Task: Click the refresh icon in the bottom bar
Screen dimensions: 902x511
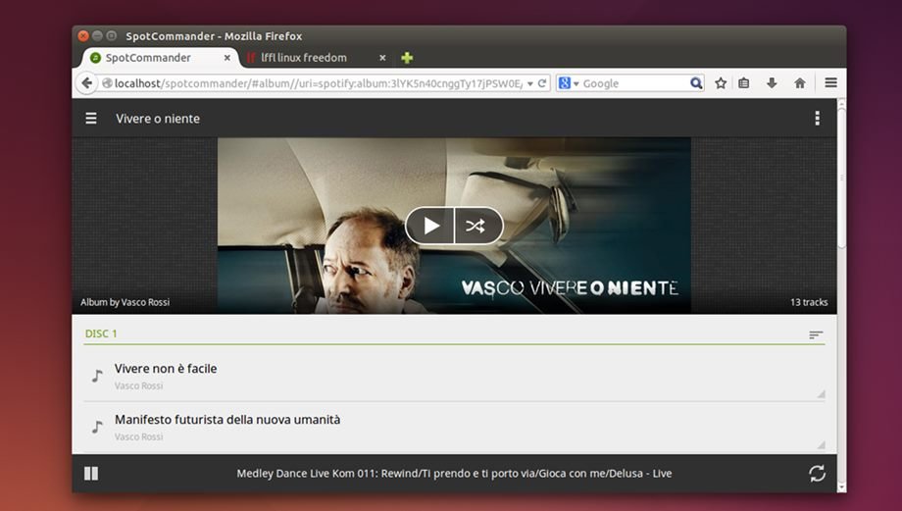Action: click(x=817, y=474)
